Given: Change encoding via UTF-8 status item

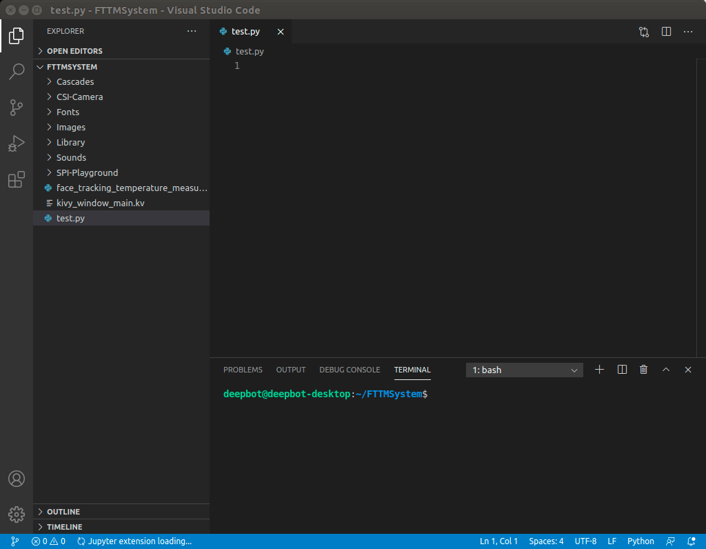Looking at the screenshot, I should [585, 541].
